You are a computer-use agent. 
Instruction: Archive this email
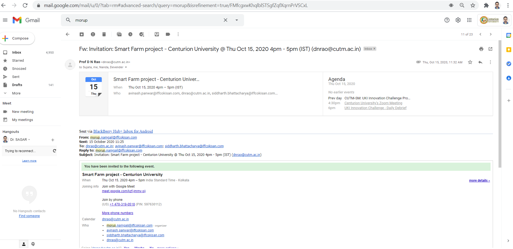point(82,34)
